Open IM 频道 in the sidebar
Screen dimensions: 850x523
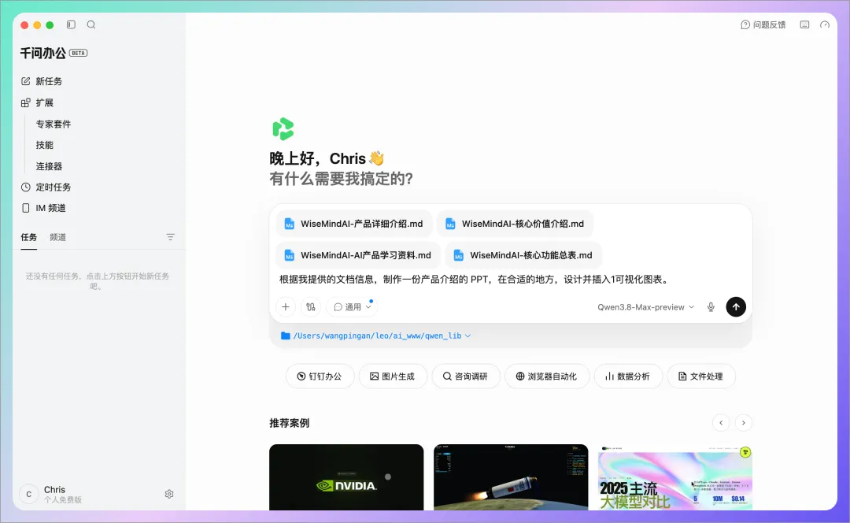(43, 208)
